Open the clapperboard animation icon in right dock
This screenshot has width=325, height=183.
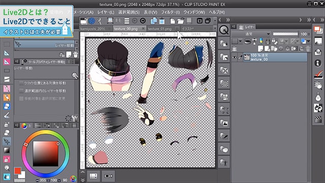318,119
